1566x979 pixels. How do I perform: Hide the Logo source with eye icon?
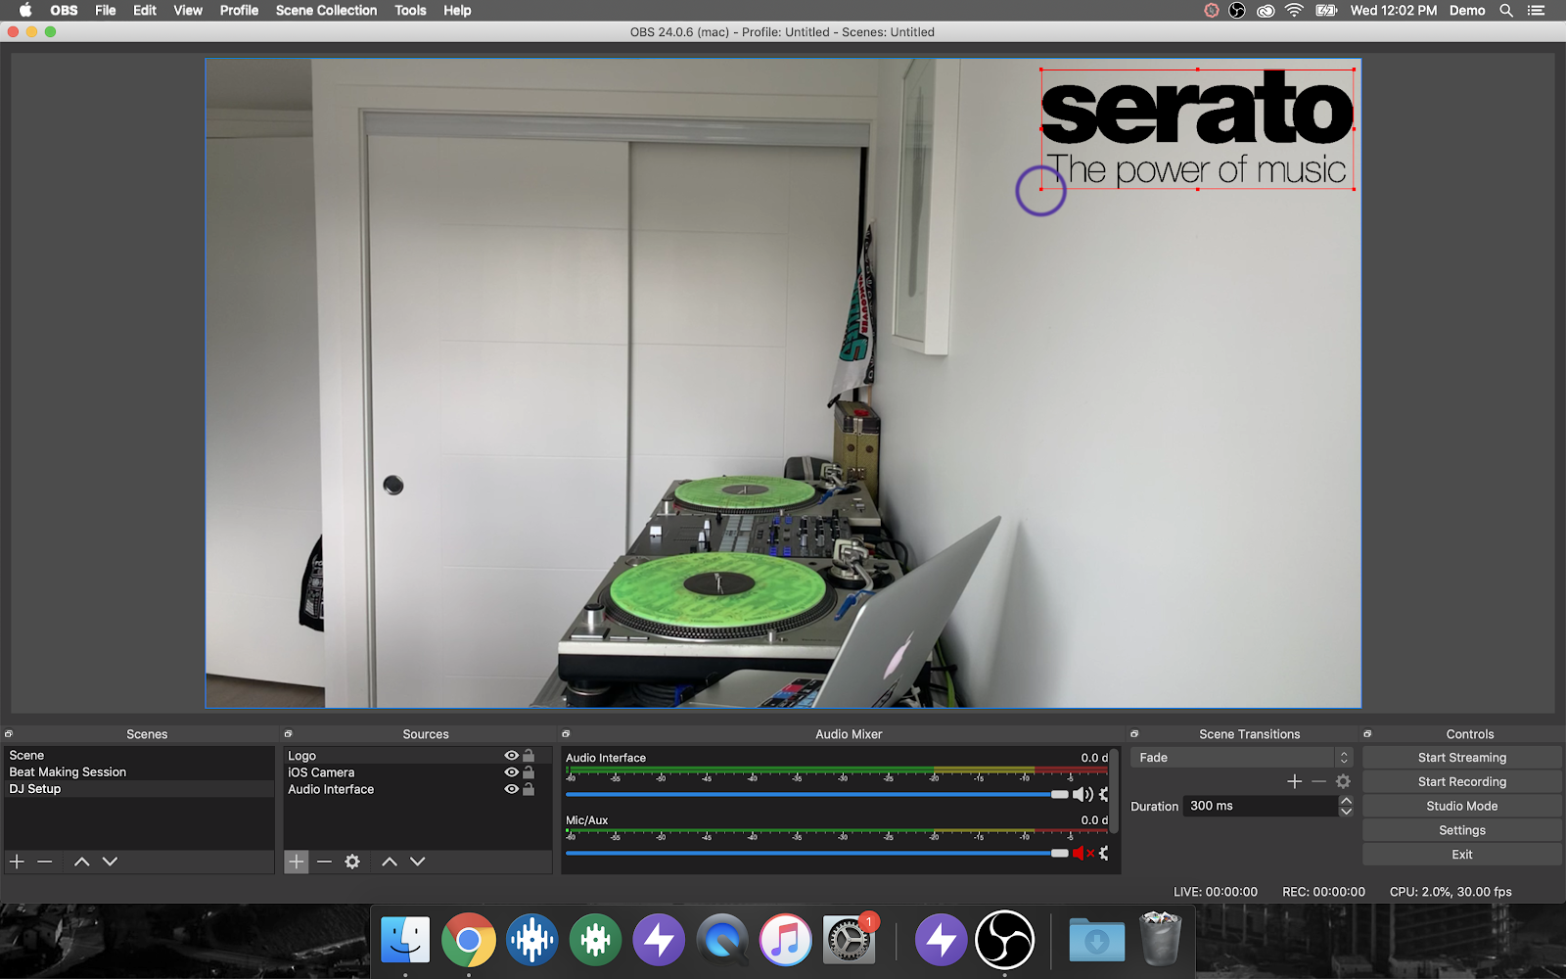pos(511,756)
